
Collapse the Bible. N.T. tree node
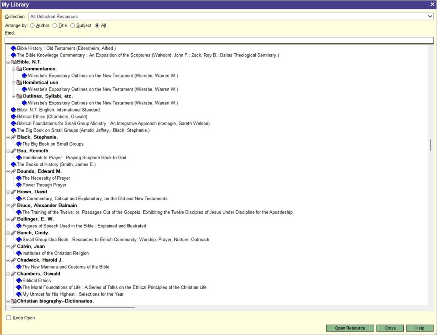(7, 62)
